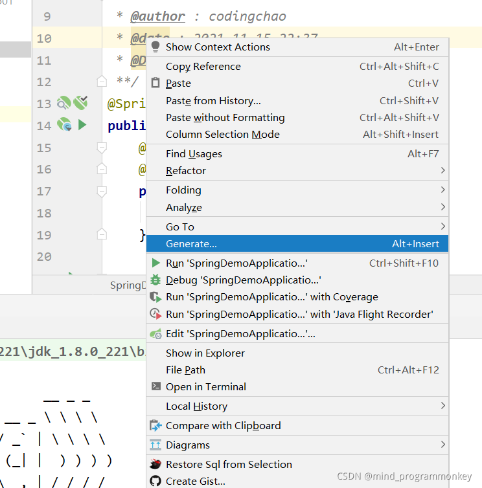Click the Diagrams icon
The width and height of the screenshot is (482, 488).
click(x=155, y=445)
